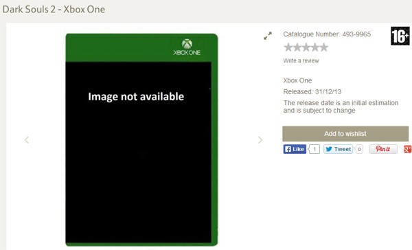The height and width of the screenshot is (250, 412).
Task: Click the Xbox One logo on cover
Action: pos(187,47)
